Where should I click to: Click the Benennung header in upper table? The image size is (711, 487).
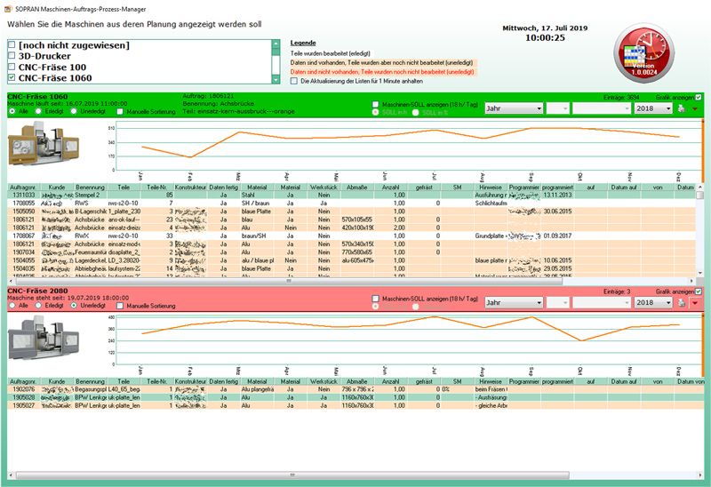[x=90, y=187]
